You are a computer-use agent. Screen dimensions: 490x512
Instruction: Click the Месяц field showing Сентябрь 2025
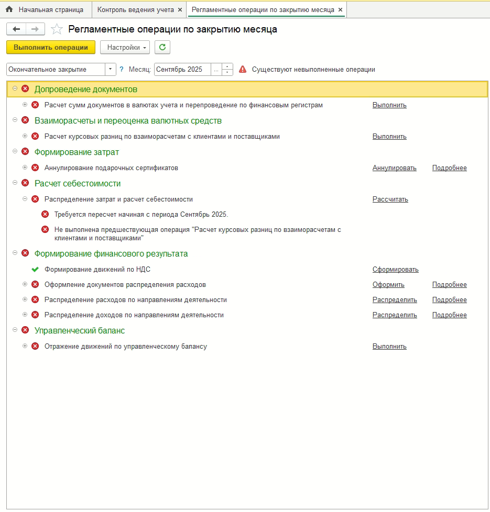182,69
